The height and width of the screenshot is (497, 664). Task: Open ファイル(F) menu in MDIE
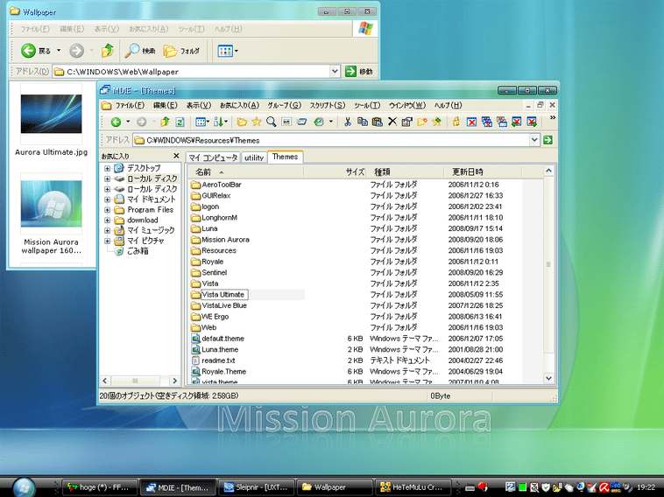coord(130,105)
